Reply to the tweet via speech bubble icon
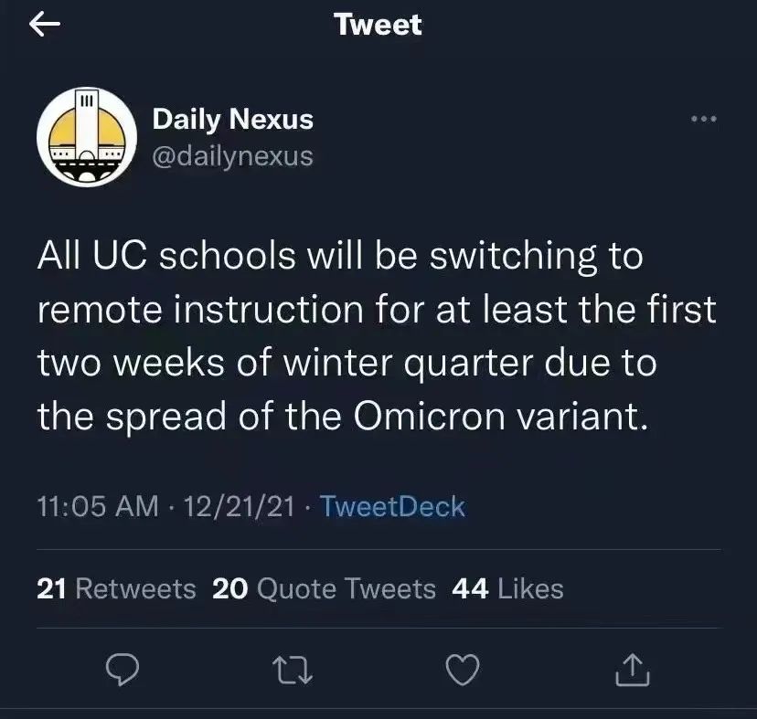This screenshot has width=757, height=719. point(122,671)
